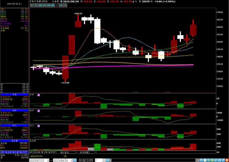Click the 外資持股比例 13.19% row

pos(15,106)
